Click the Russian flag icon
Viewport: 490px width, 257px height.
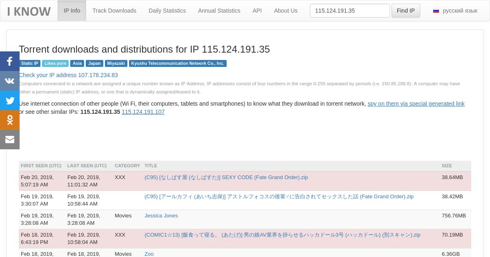[x=436, y=11]
